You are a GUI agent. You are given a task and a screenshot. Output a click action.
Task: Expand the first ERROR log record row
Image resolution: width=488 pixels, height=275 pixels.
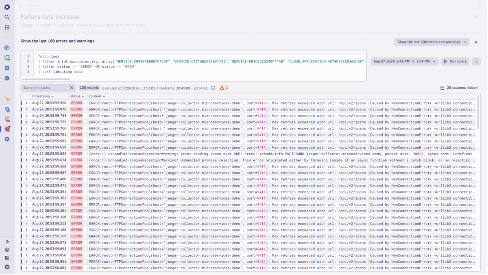click(x=27, y=103)
